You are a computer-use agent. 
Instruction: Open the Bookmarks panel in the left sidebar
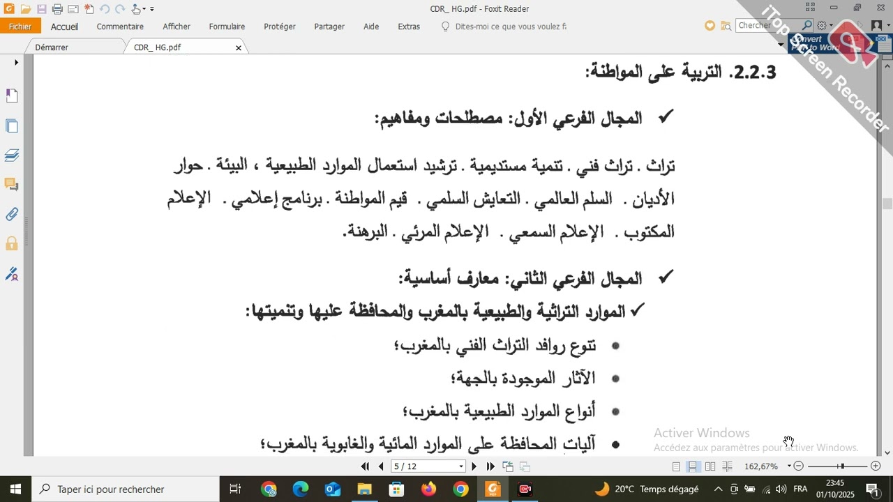12,96
